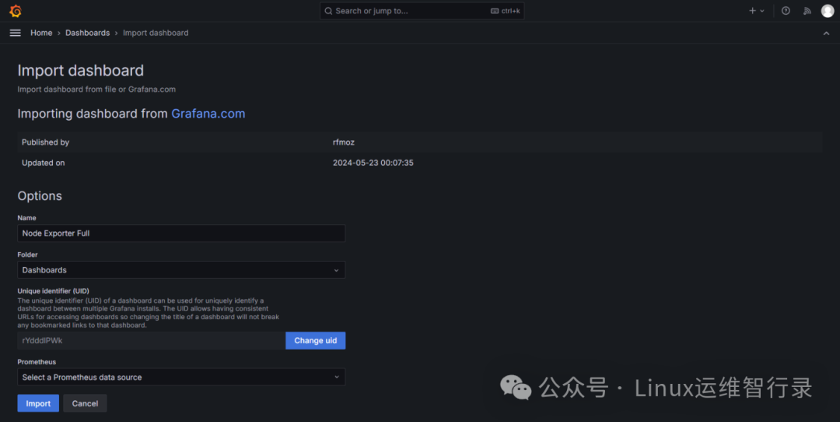Open the help question-mark icon
Screen dimensions: 840x422
pyautogui.click(x=786, y=11)
